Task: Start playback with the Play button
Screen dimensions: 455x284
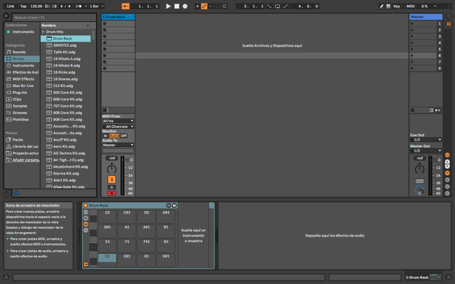Action: point(168,6)
